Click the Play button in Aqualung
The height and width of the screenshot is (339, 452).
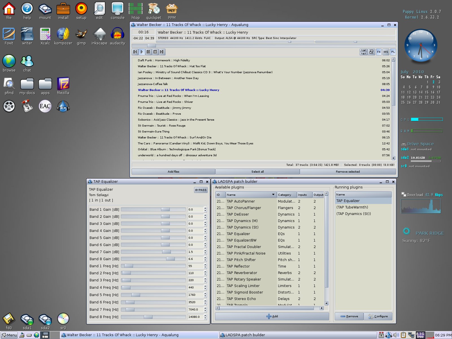tap(142, 52)
